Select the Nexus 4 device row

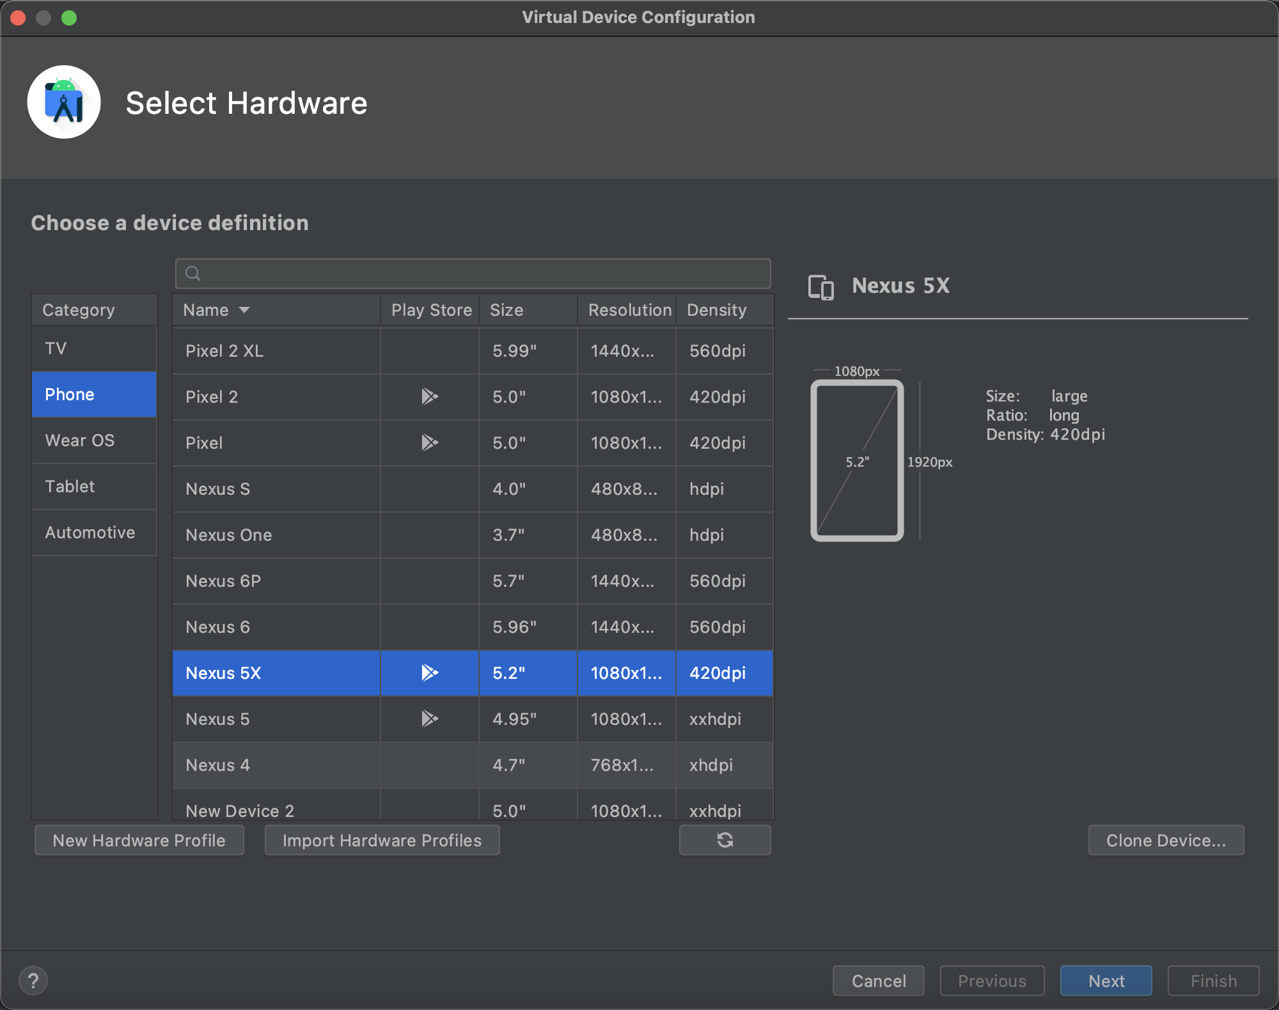pos(473,765)
